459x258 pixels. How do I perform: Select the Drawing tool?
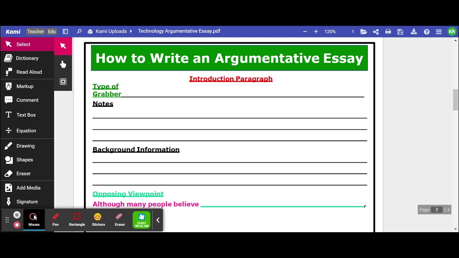27,146
